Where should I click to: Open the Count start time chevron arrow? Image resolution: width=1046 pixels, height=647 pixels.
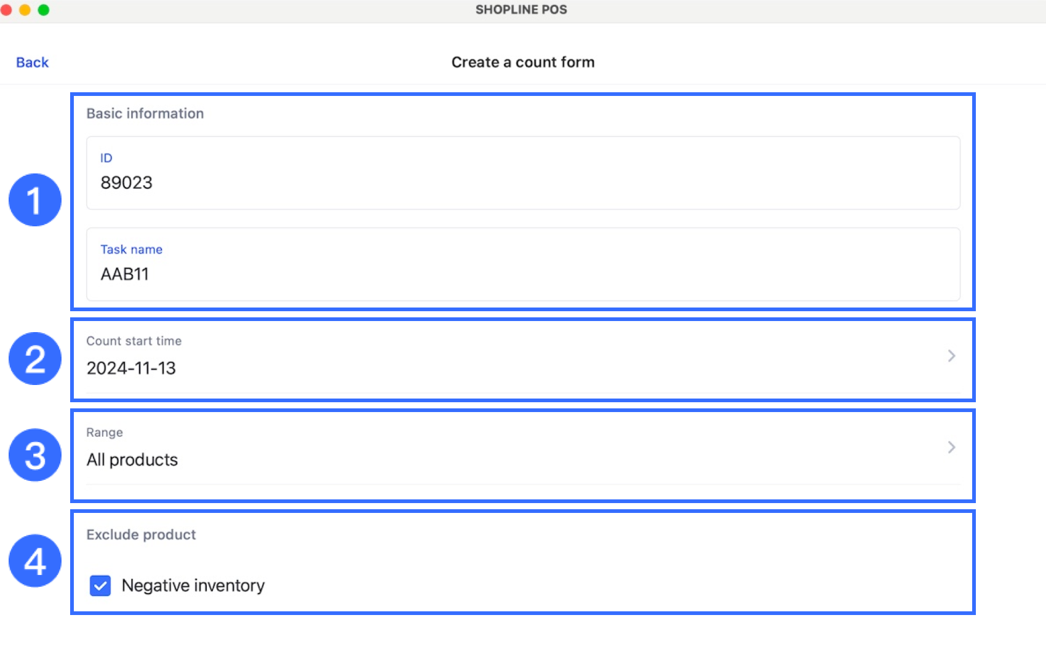coord(951,356)
